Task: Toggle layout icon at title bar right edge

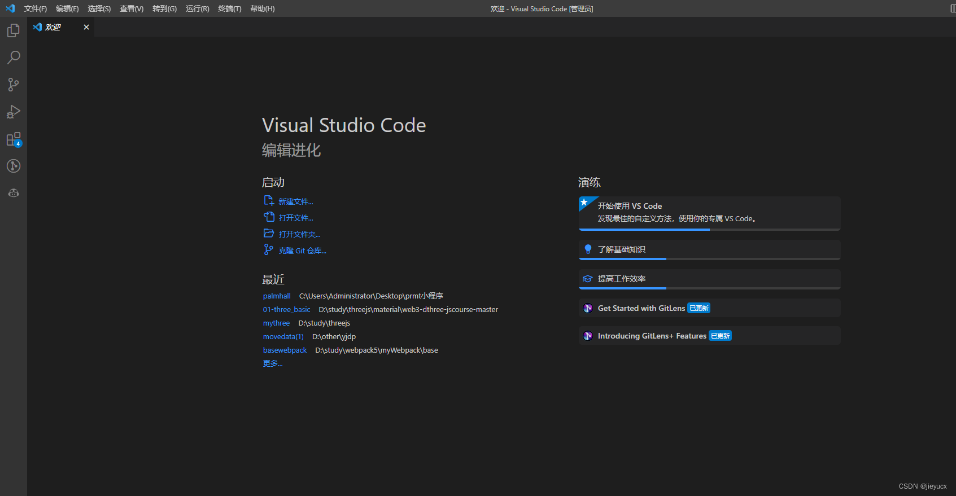Action: point(953,8)
